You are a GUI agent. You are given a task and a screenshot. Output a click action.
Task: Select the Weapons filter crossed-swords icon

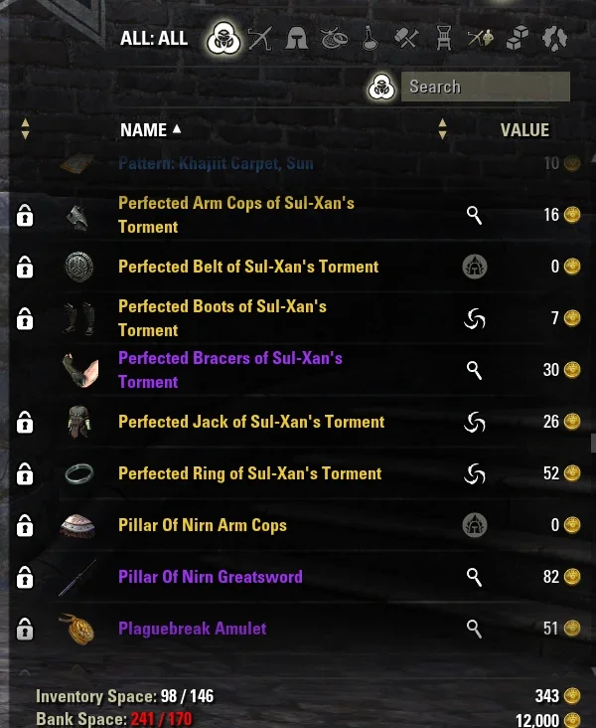[260, 38]
